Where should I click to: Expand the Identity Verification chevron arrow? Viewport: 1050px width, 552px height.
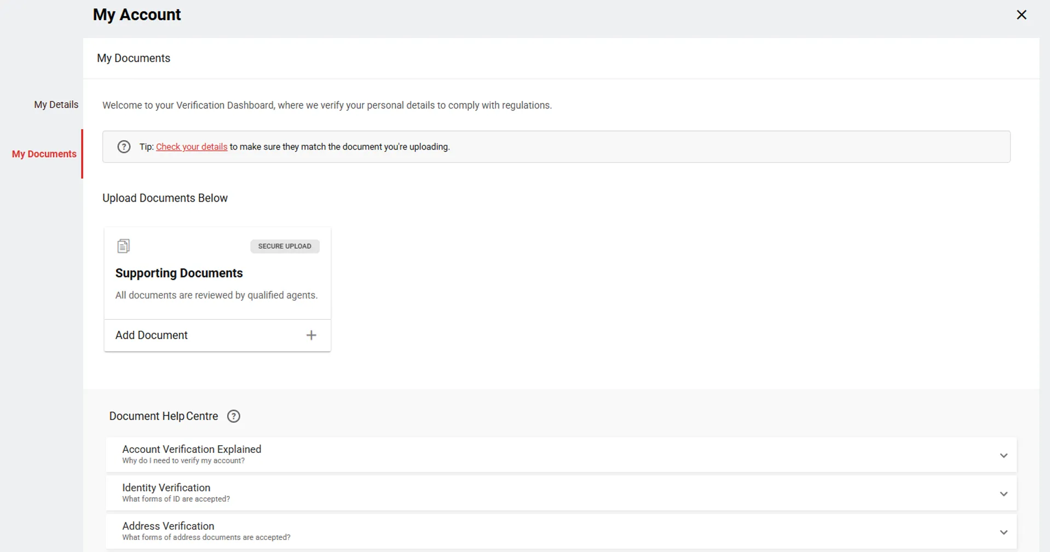(1003, 494)
